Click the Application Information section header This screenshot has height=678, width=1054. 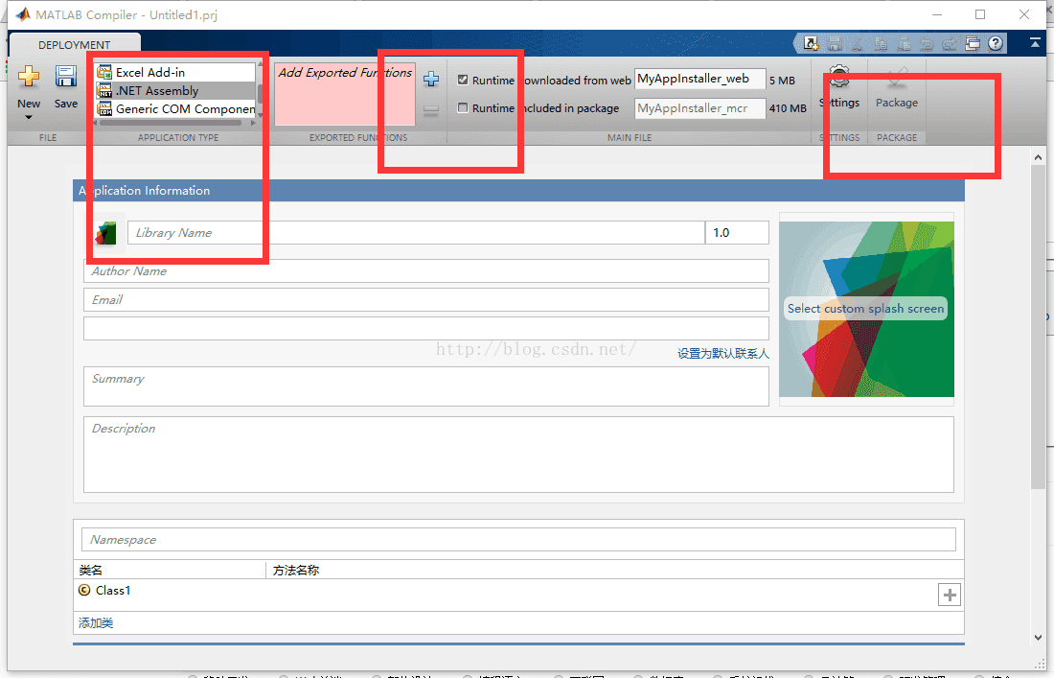coord(518,190)
